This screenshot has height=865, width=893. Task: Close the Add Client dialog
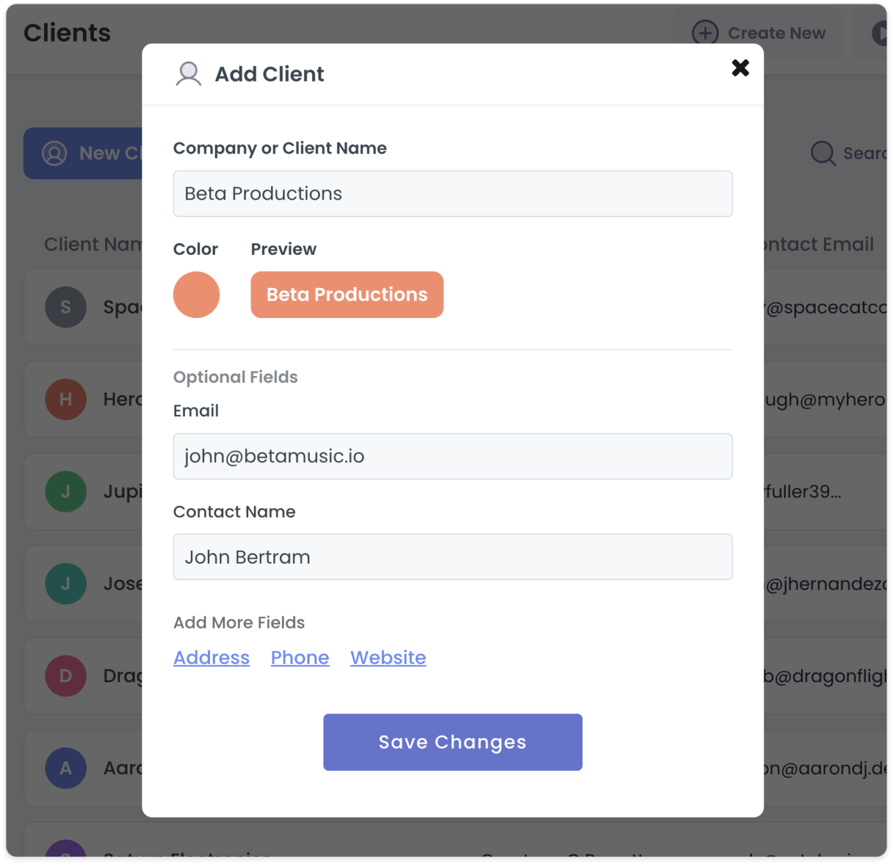point(740,68)
